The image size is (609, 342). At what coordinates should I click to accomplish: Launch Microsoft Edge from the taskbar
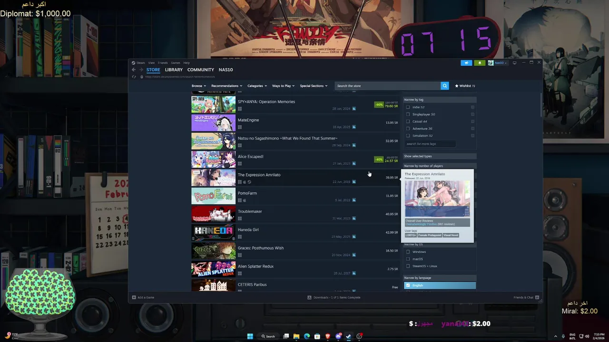click(x=307, y=336)
